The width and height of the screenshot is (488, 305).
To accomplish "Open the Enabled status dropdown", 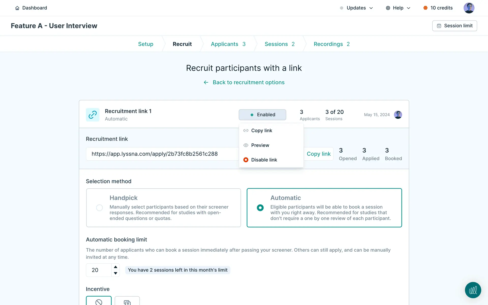I will 262,115.
